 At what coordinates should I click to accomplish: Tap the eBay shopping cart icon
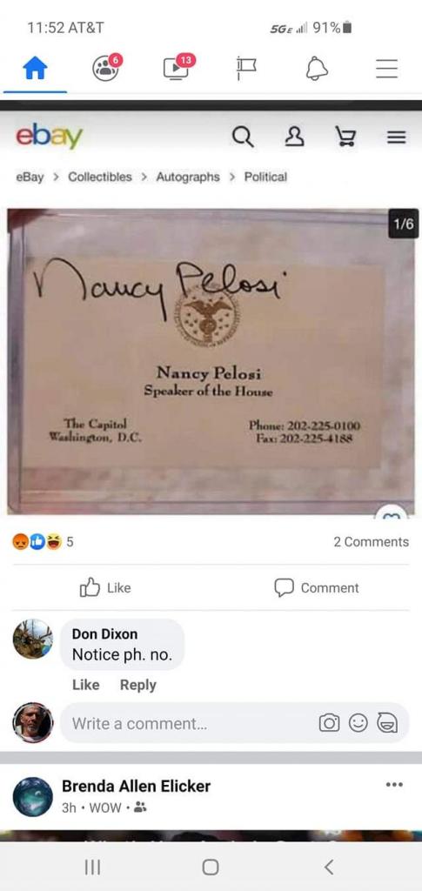[345, 137]
